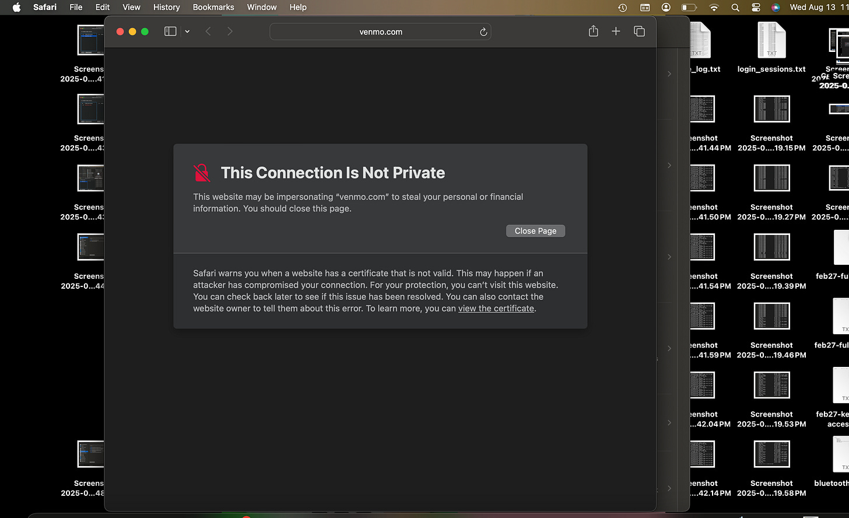This screenshot has height=518, width=849.
Task: Open the Bookmarks menu
Action: point(213,8)
